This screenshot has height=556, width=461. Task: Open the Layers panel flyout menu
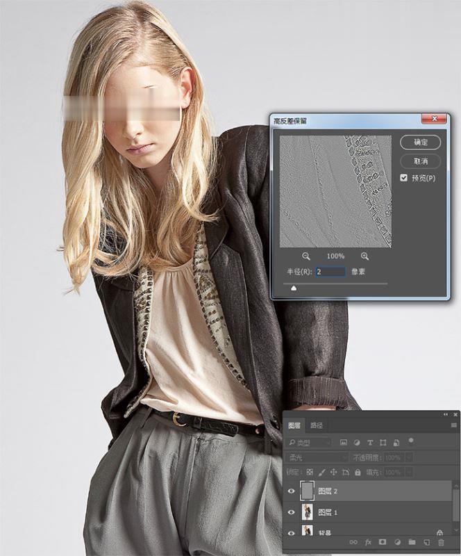tap(453, 425)
